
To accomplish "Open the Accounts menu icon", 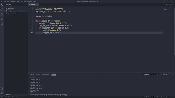I will (2, 88).
